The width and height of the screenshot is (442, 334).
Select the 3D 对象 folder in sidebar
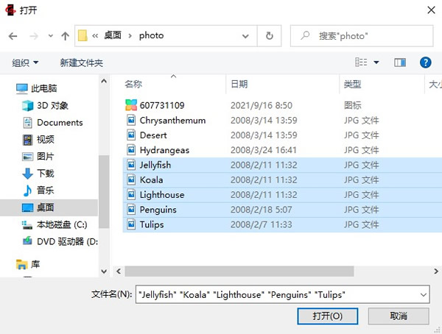tap(52, 105)
